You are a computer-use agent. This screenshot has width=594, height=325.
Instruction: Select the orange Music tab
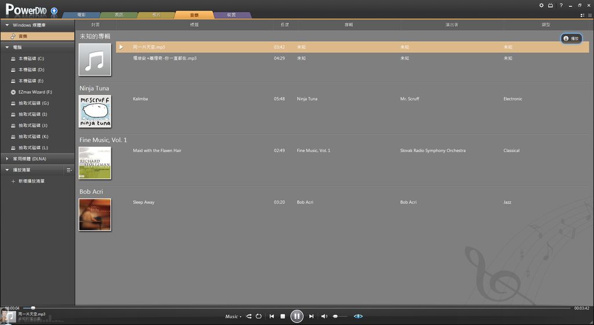tap(194, 15)
